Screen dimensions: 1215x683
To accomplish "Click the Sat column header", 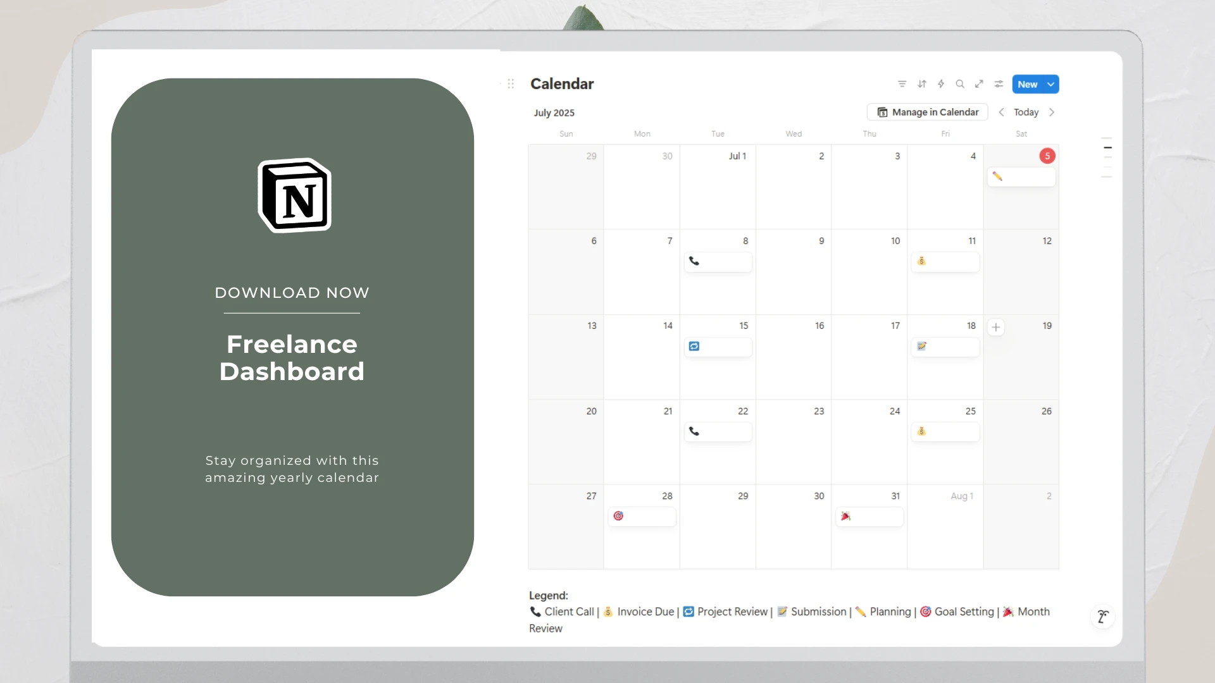I will (x=1021, y=133).
